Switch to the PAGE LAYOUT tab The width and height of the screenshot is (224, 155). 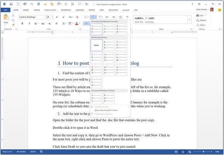click(50, 10)
